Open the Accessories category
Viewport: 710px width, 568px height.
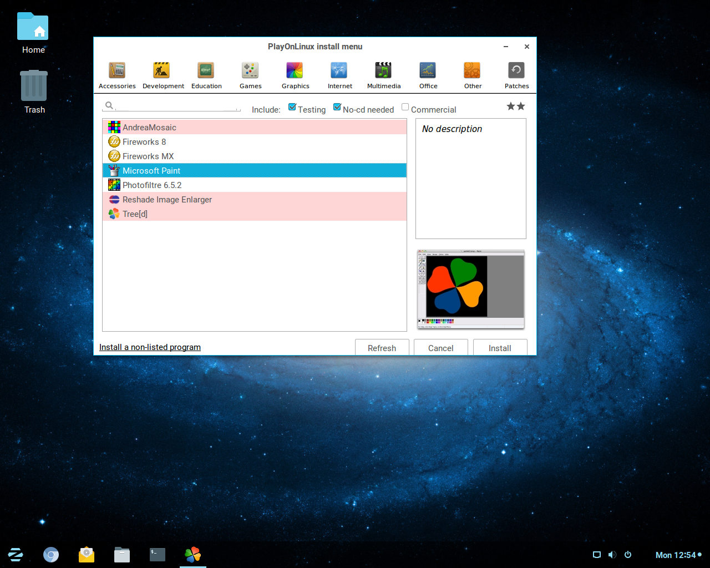click(x=116, y=75)
